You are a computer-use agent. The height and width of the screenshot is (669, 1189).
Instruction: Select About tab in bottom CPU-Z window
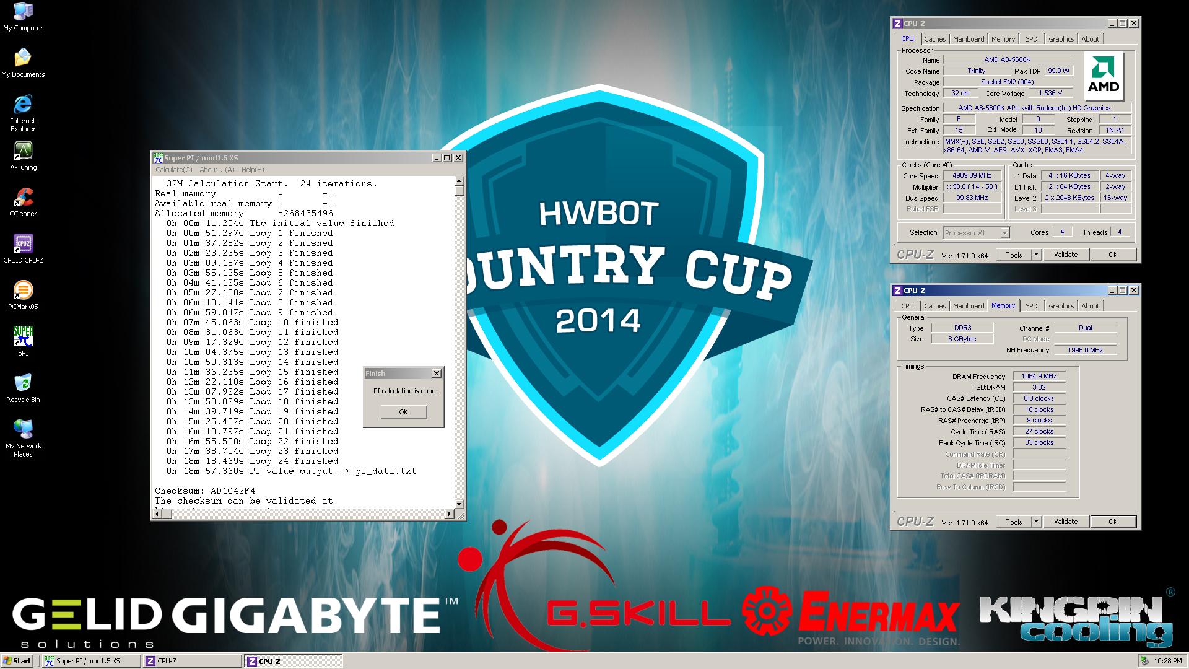pyautogui.click(x=1090, y=306)
